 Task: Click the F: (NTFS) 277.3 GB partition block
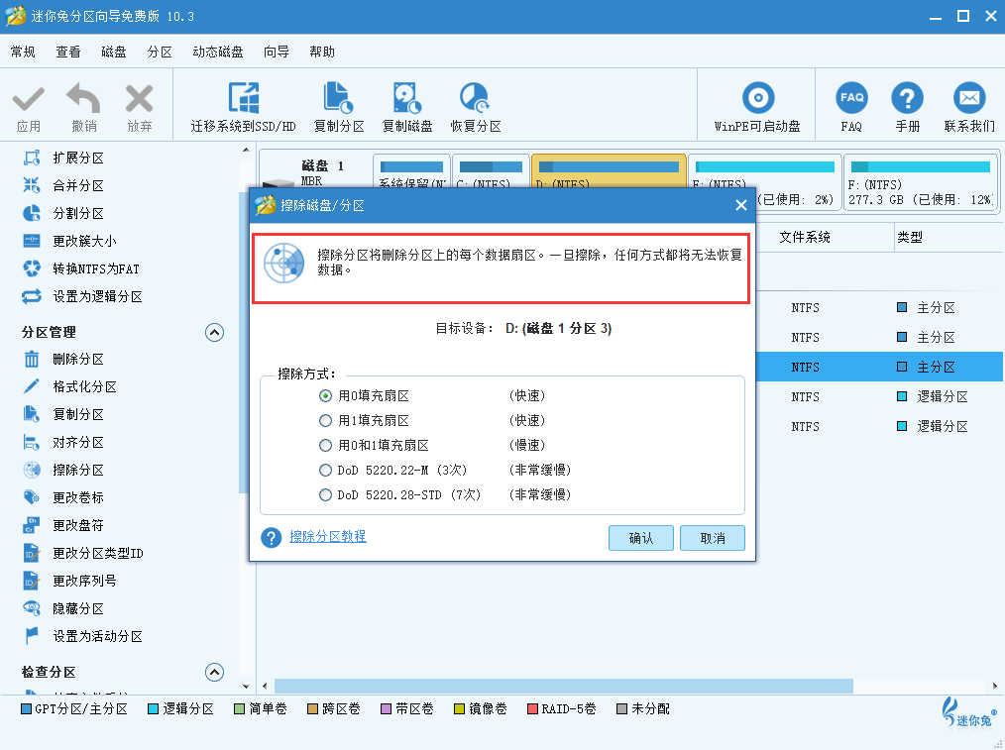(921, 182)
